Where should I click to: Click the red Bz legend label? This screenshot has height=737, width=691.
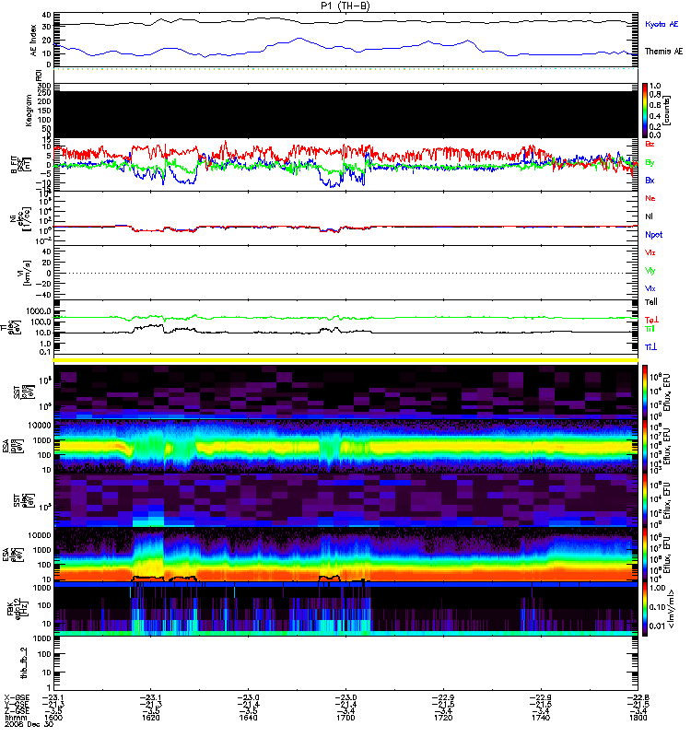tap(650, 144)
